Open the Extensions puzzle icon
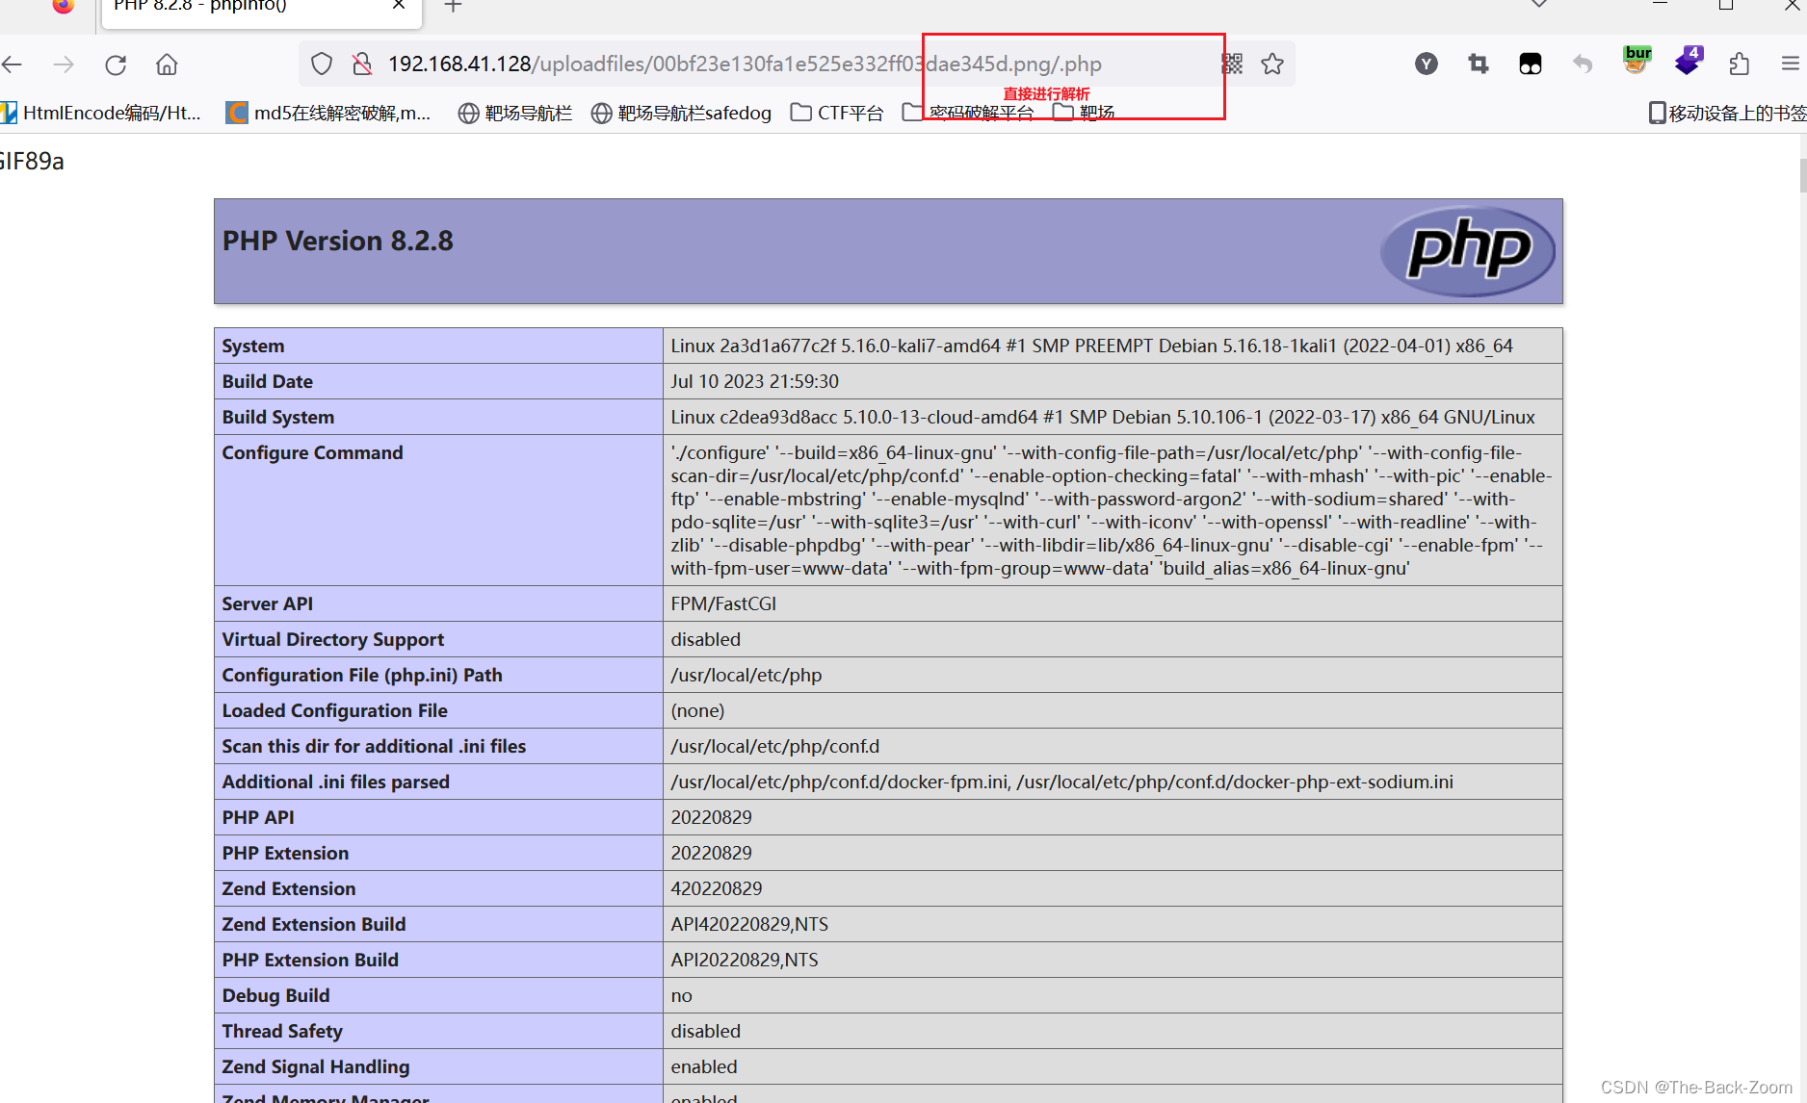1807x1103 pixels. click(1739, 64)
